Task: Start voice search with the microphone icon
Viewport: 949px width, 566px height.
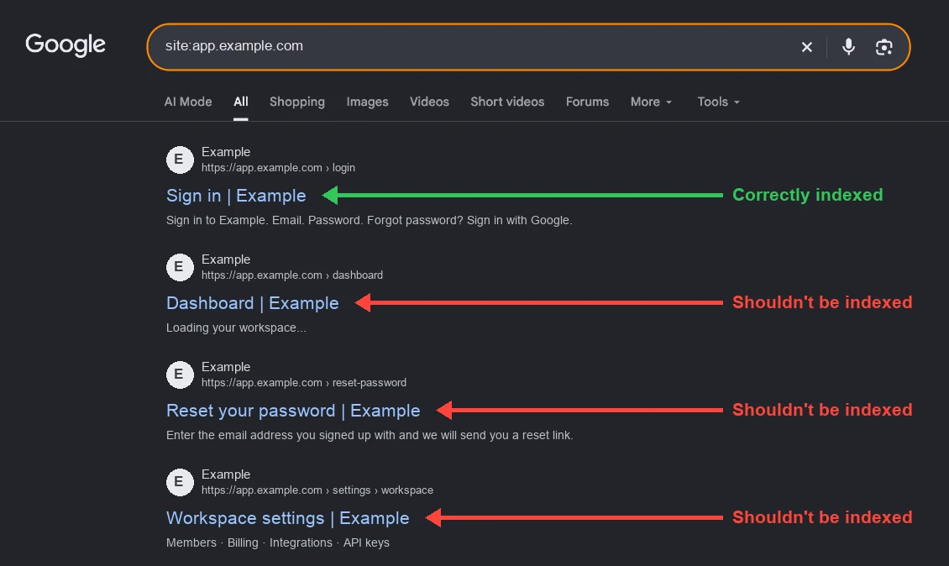Action: [848, 47]
